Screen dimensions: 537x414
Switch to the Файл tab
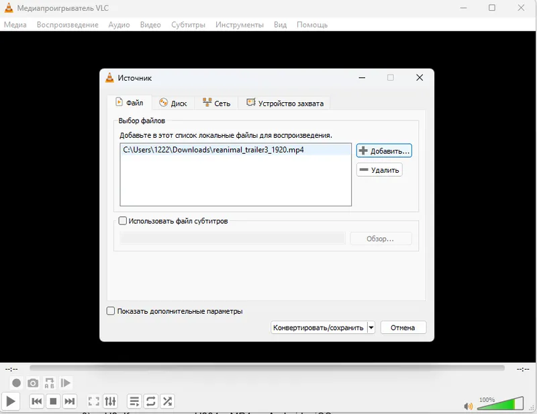coord(129,103)
